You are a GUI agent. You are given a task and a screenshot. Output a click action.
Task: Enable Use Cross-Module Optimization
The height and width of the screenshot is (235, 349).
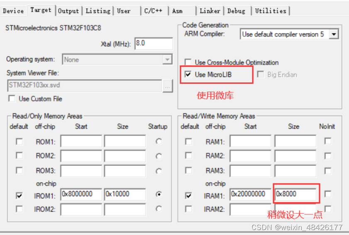(x=188, y=62)
